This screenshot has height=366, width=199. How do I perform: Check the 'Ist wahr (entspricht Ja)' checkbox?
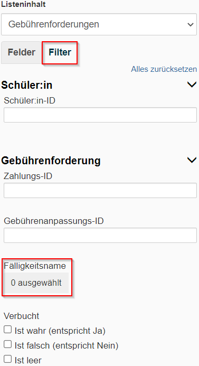8,330
